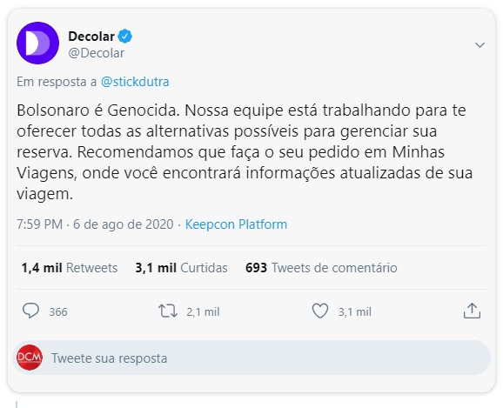The image size is (503, 408).
Task: Expand tweet options chevron menu
Action: (x=480, y=45)
